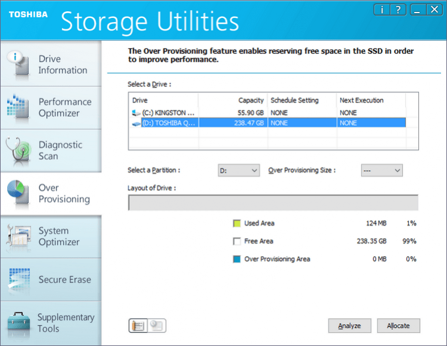Switch to the left list view toggle

[138, 326]
